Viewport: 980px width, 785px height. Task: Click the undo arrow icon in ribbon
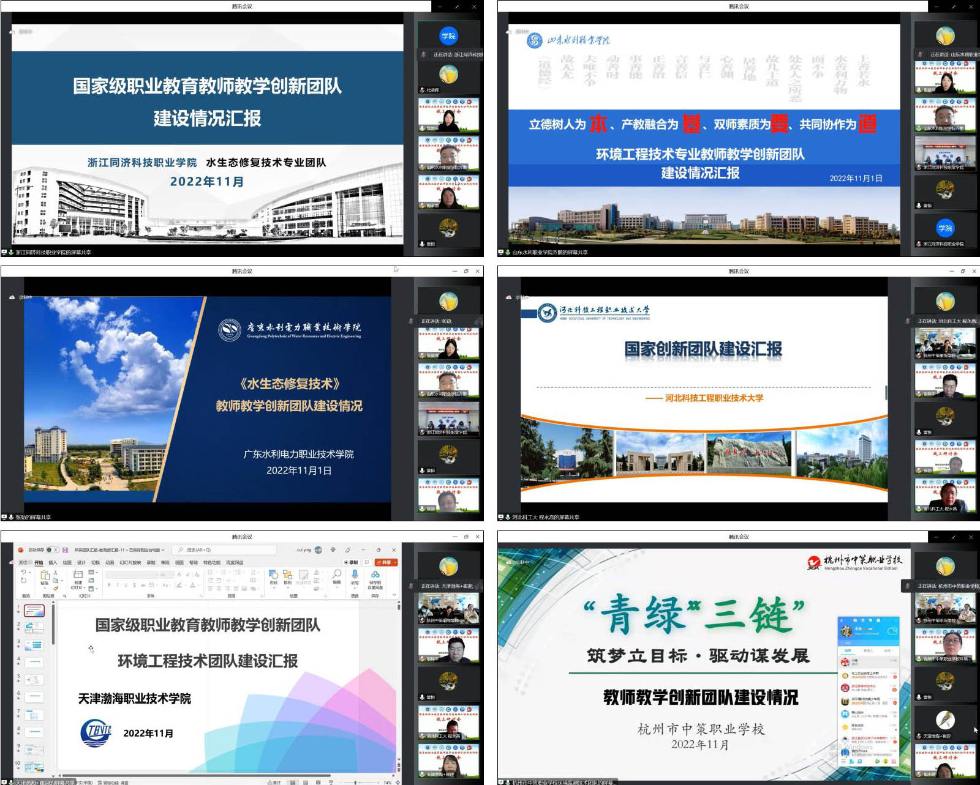click(x=23, y=573)
